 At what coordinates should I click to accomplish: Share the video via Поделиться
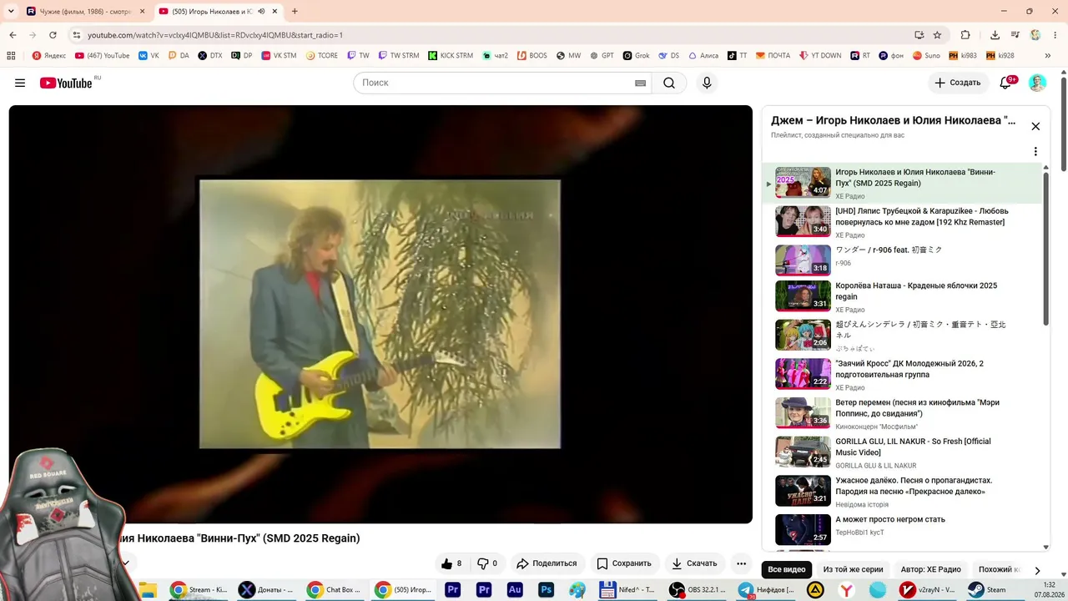click(547, 563)
